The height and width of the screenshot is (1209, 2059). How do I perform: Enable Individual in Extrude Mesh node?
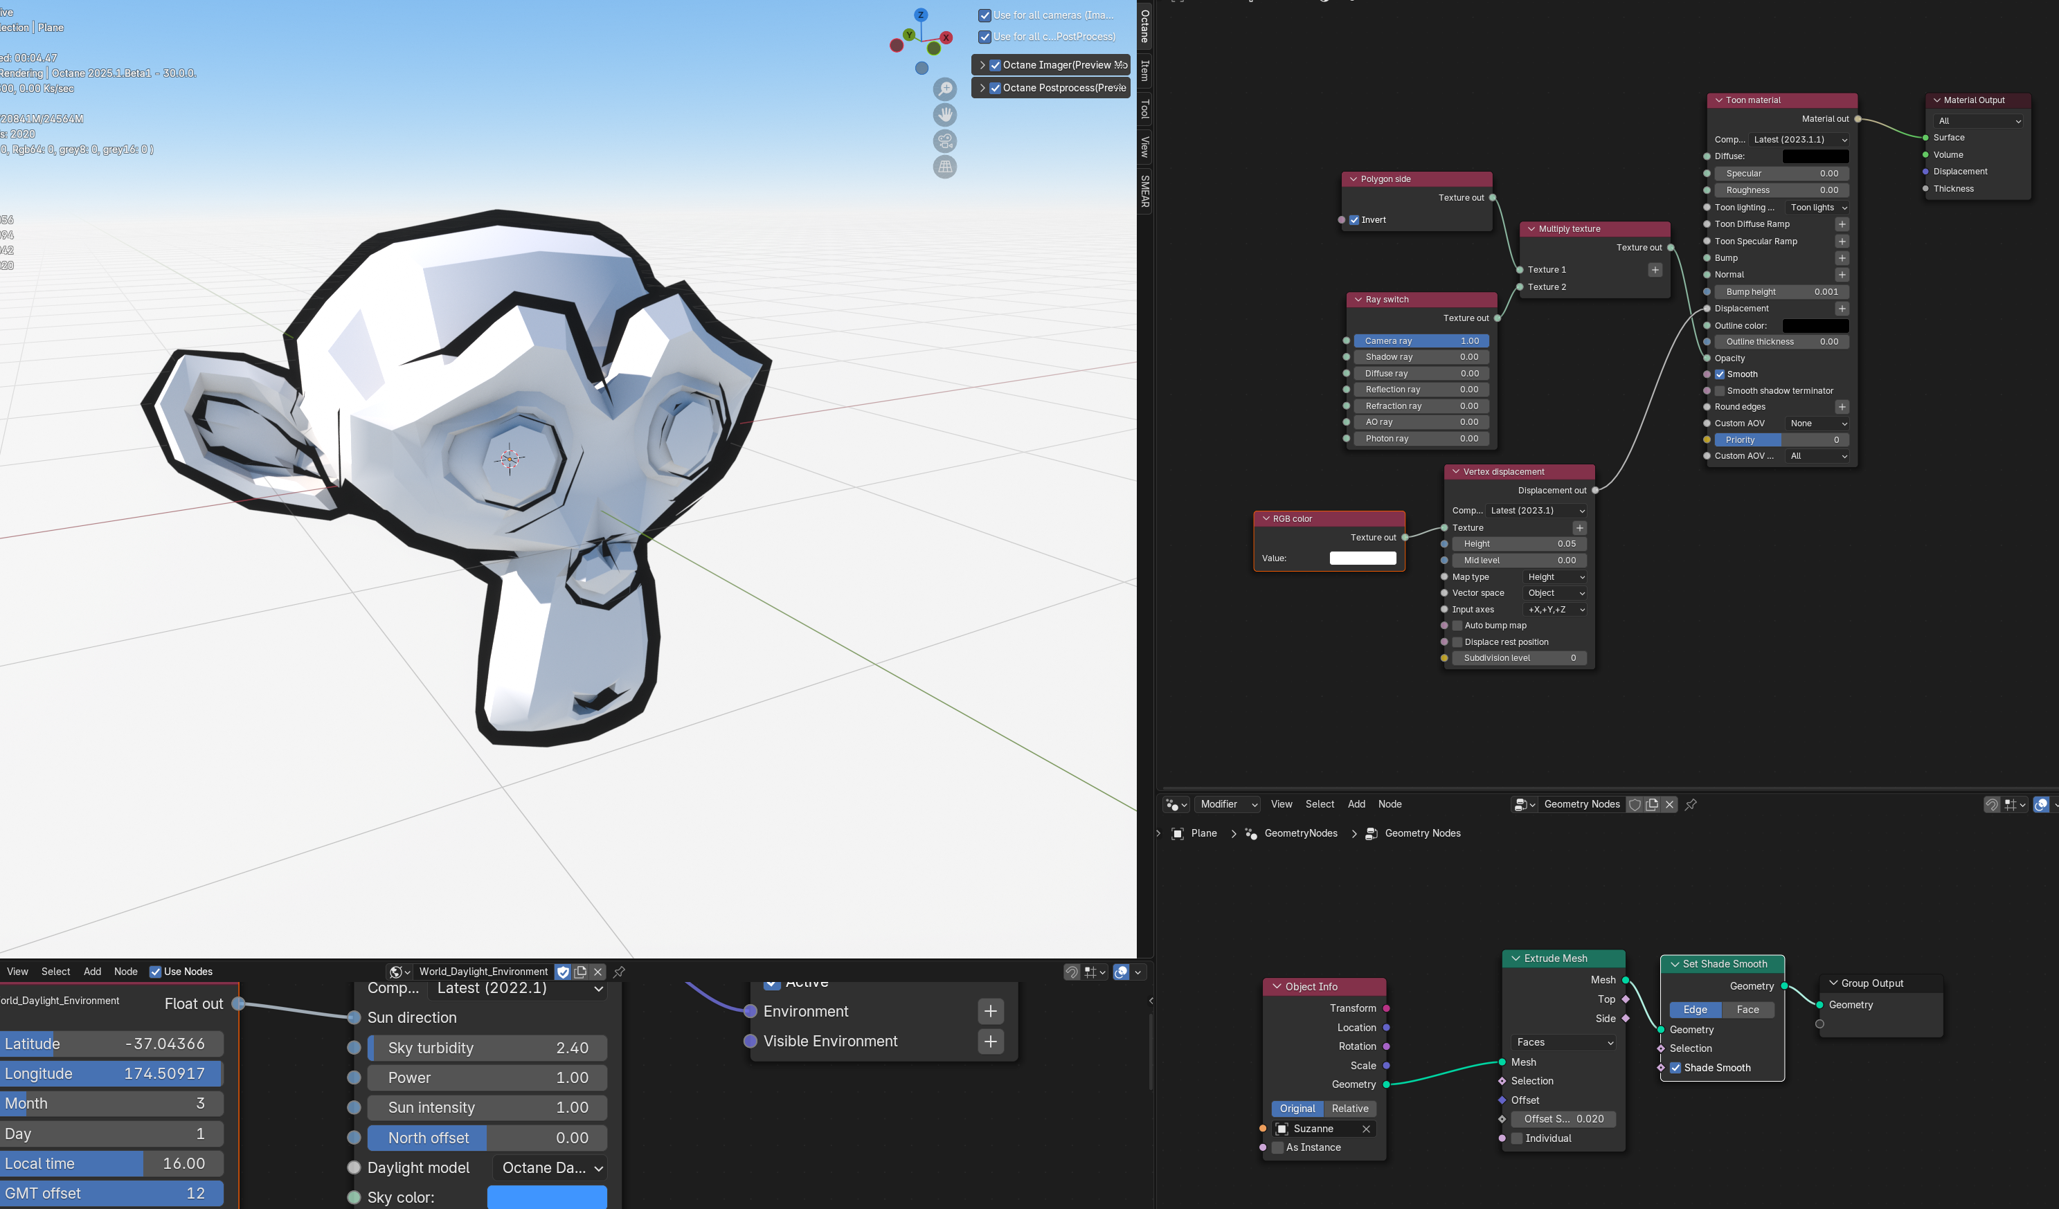point(1516,1138)
